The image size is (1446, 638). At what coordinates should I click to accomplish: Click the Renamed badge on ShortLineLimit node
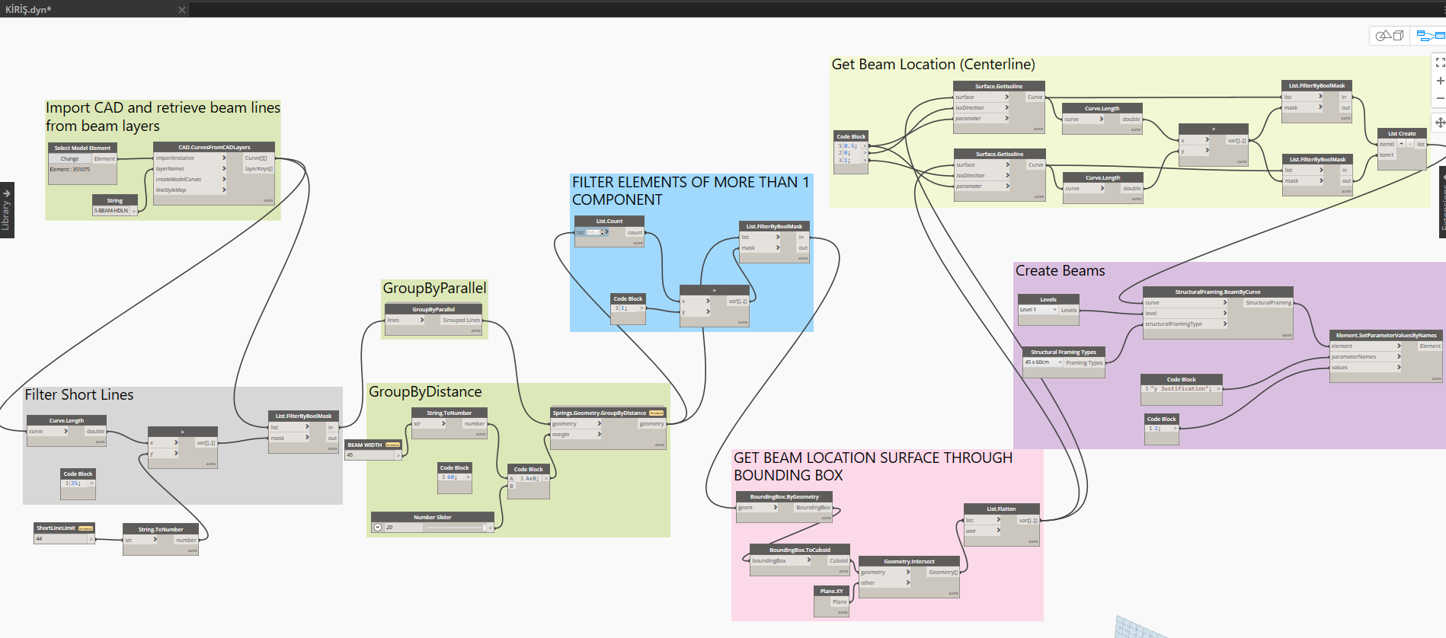(85, 528)
